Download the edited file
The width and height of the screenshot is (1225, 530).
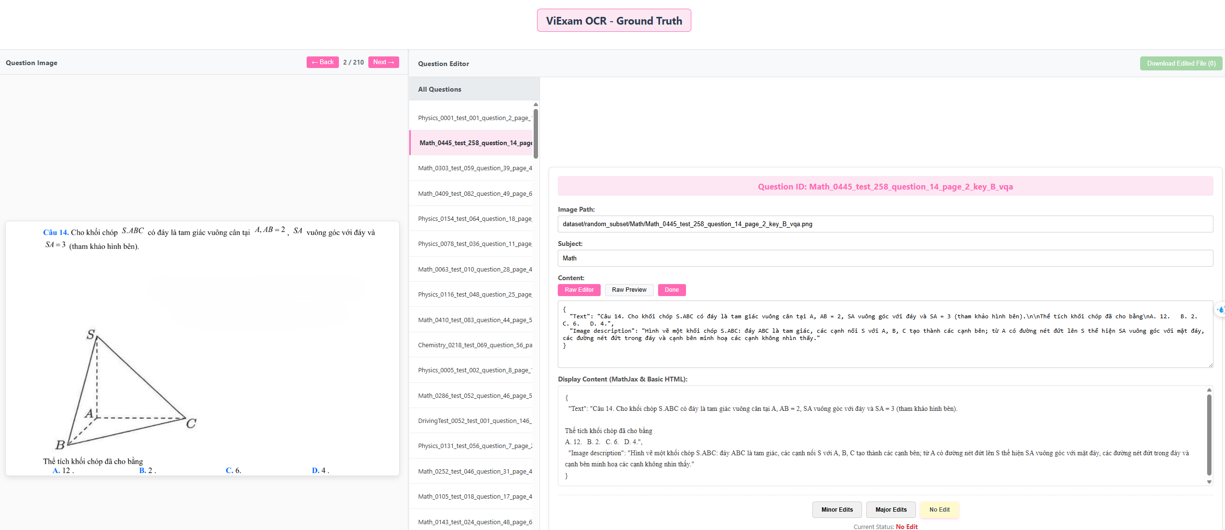click(x=1181, y=63)
